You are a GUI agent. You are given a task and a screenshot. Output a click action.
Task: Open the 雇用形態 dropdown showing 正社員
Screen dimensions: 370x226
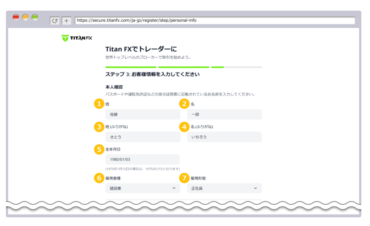(x=224, y=188)
